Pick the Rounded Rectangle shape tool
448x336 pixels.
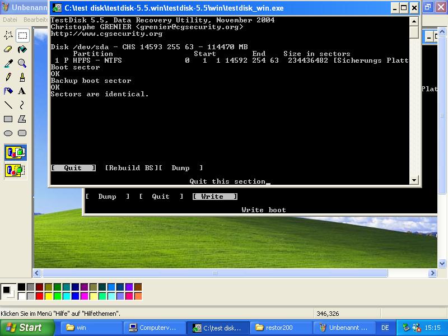22,133
